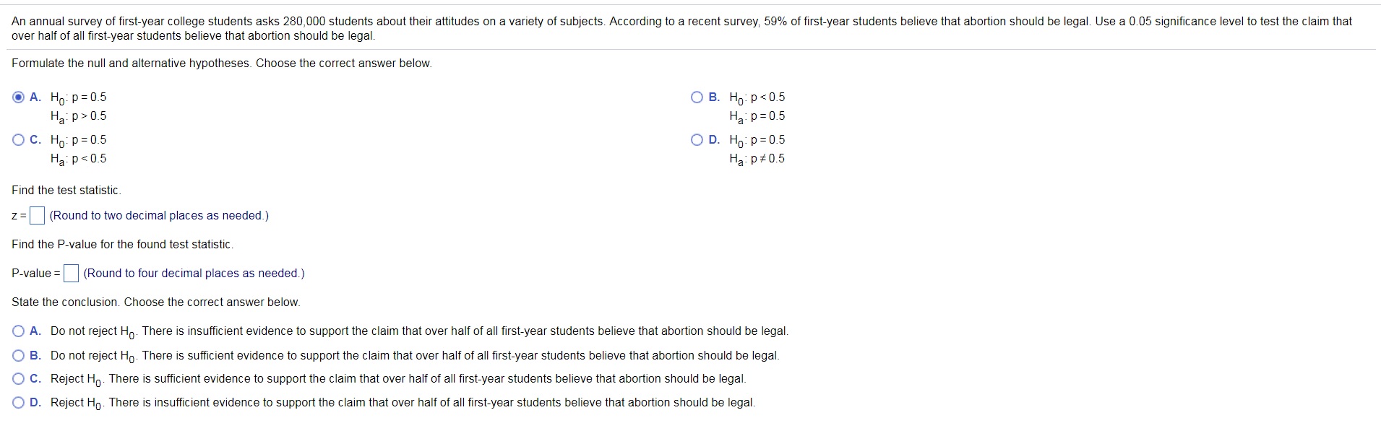Click the 'Ha: p > 0.5' hypothesis text
This screenshot has height=436, width=1381.
coord(78,116)
